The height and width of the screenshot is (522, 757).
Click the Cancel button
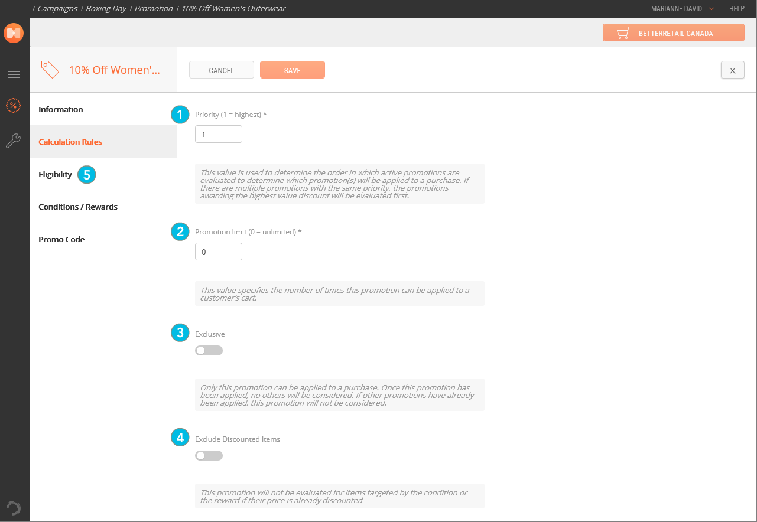[222, 70]
